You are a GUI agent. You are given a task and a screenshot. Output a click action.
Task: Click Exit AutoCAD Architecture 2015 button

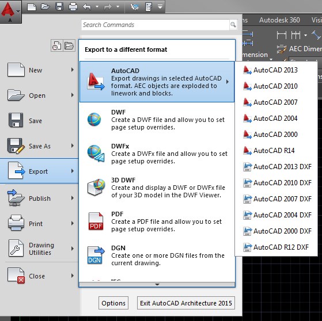(186, 303)
